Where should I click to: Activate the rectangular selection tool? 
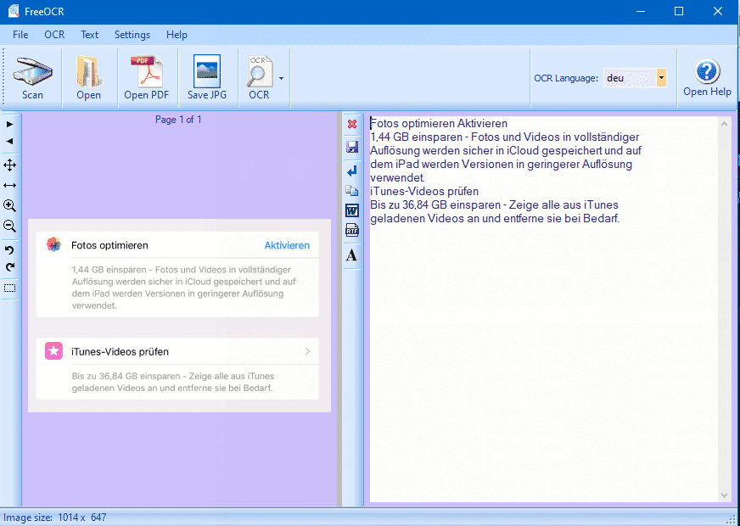[10, 288]
